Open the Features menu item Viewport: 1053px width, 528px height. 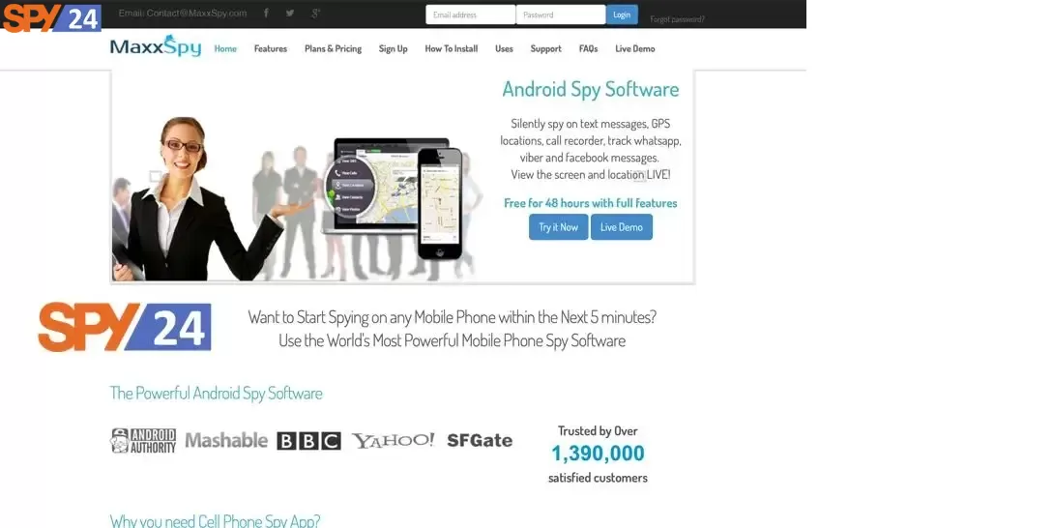click(271, 48)
